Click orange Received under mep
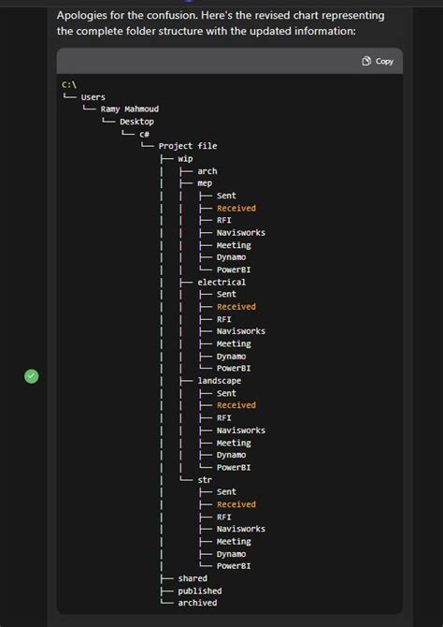 point(236,208)
